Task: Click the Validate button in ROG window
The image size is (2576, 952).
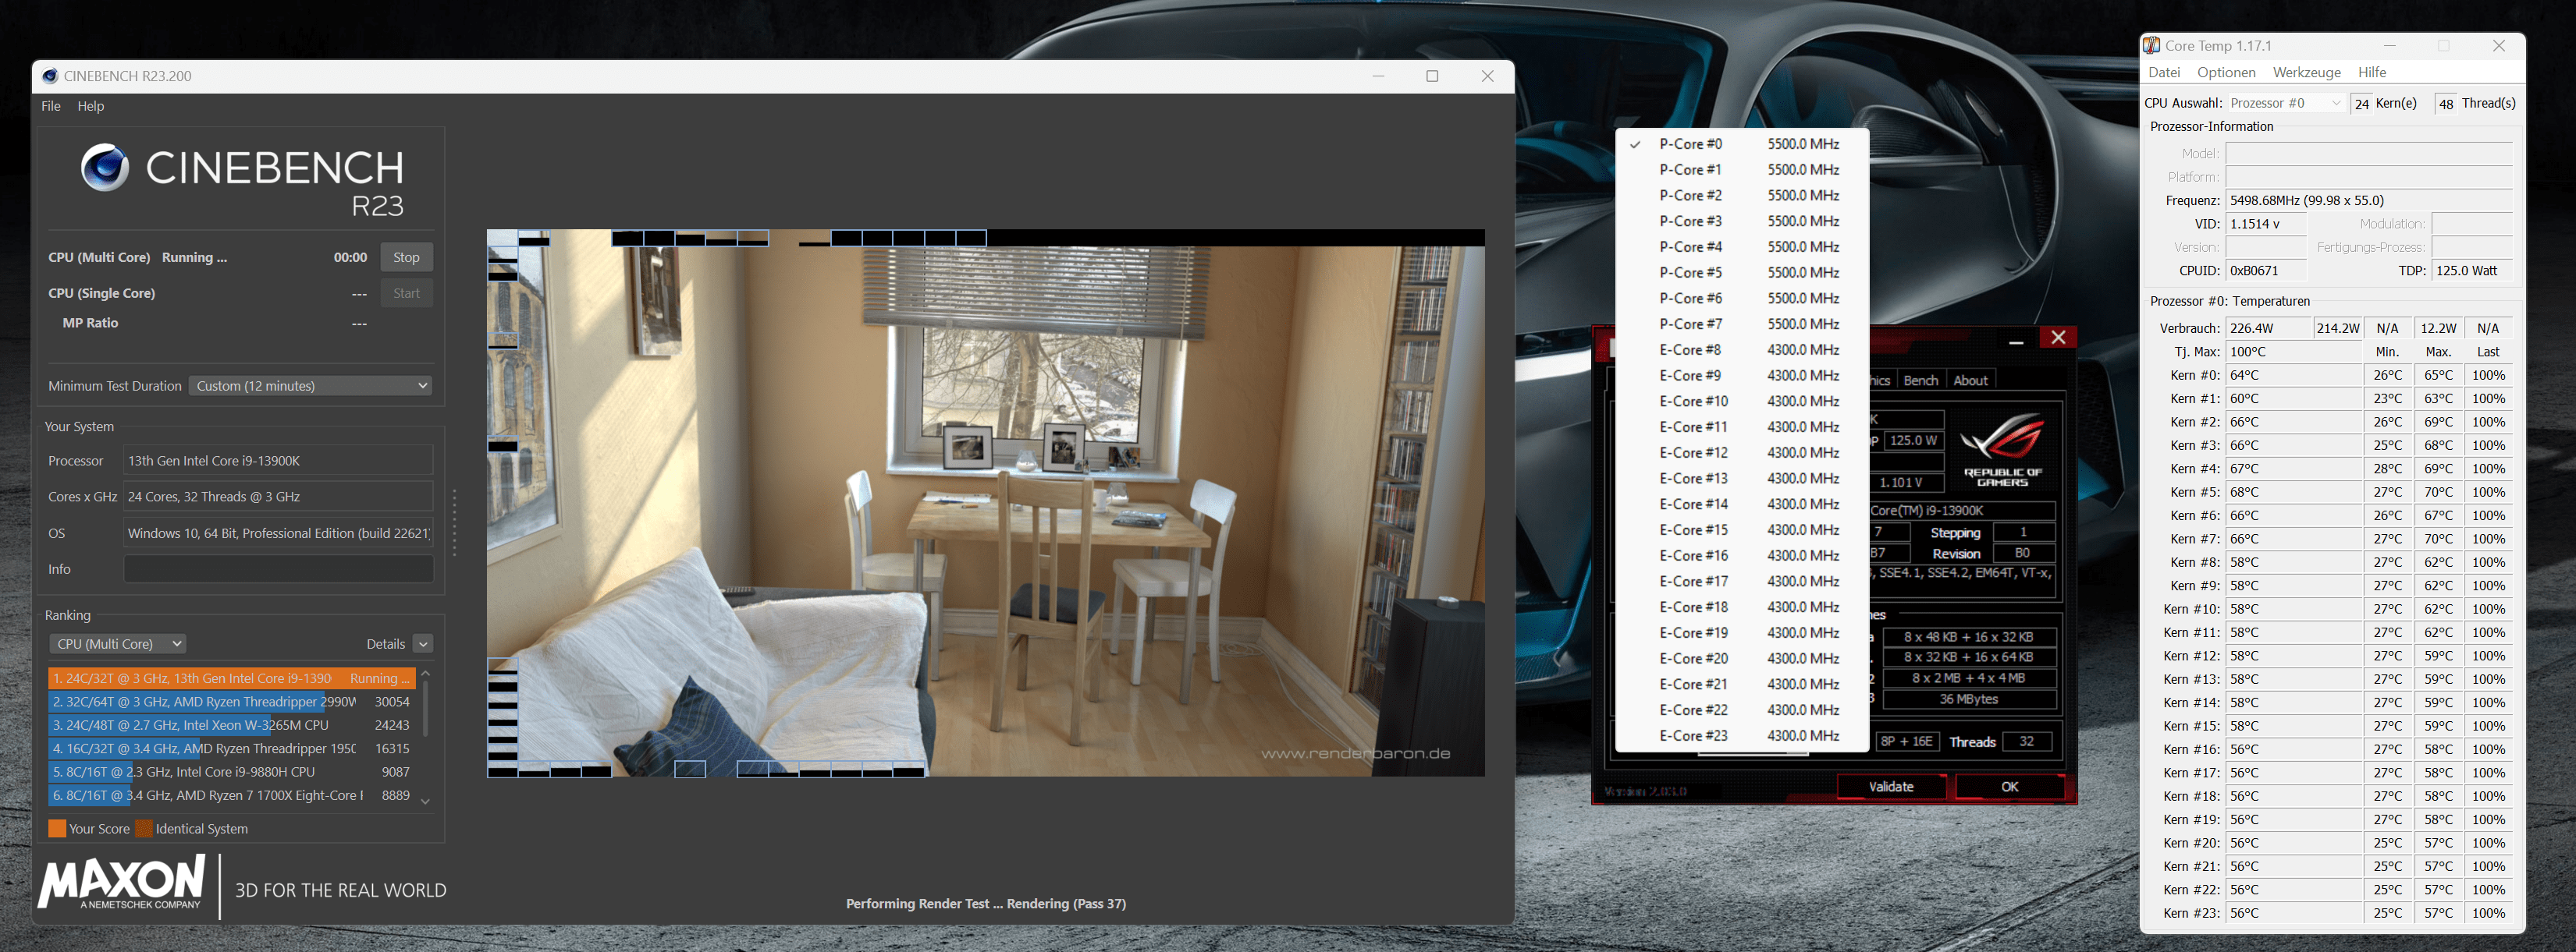Action: tap(1891, 786)
